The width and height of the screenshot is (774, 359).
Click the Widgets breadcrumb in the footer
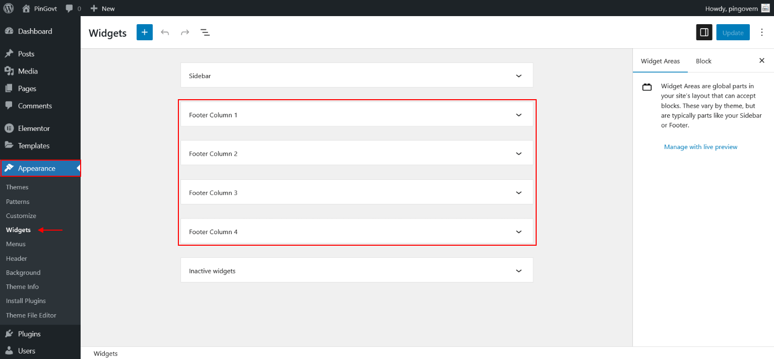[106, 353]
